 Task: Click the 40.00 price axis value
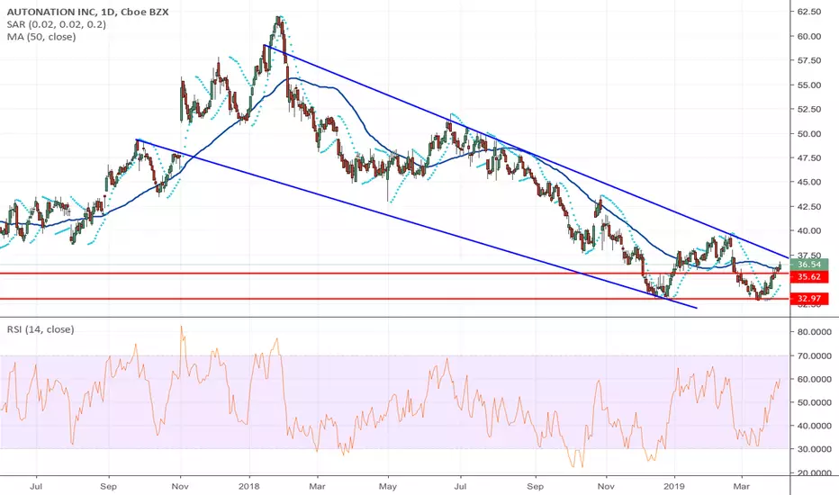pyautogui.click(x=809, y=231)
